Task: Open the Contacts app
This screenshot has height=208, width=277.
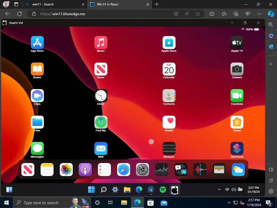Action: pyautogui.click(x=169, y=96)
